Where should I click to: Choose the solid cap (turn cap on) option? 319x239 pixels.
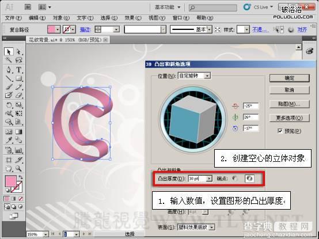[235, 179]
